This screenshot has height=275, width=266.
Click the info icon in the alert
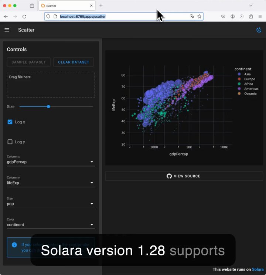tap(14, 245)
